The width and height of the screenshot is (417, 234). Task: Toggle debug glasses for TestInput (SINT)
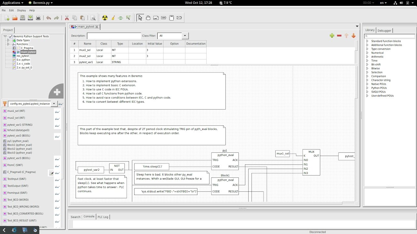57,180
